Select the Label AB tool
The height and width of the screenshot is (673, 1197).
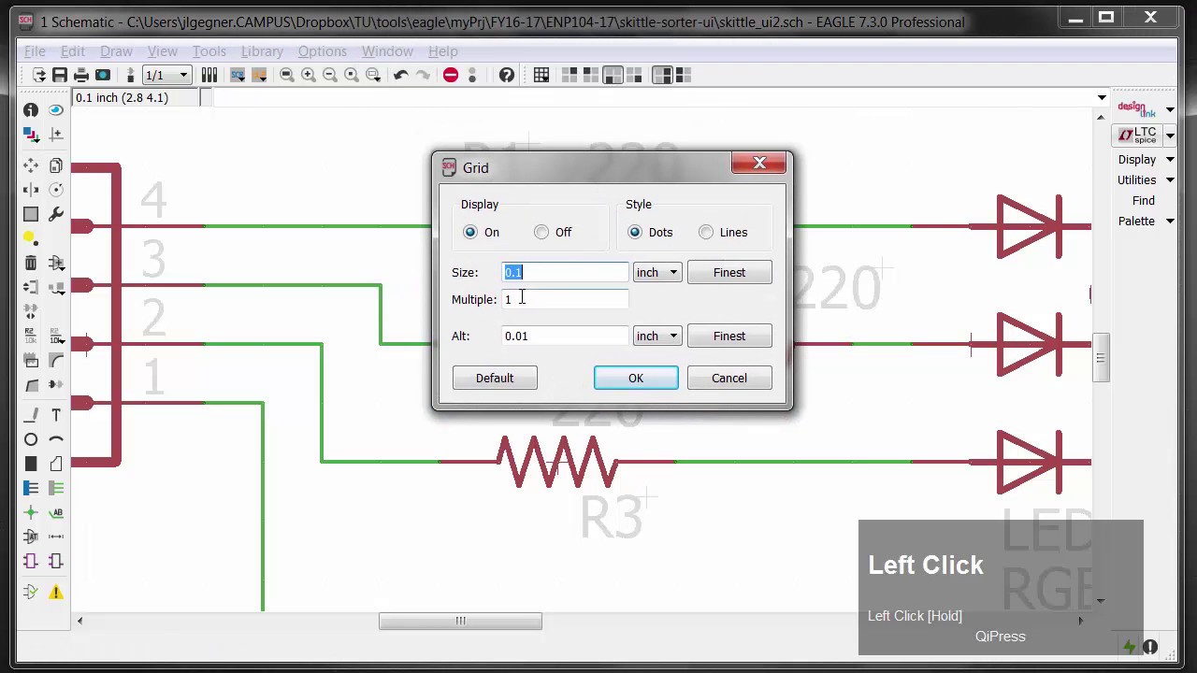56,512
